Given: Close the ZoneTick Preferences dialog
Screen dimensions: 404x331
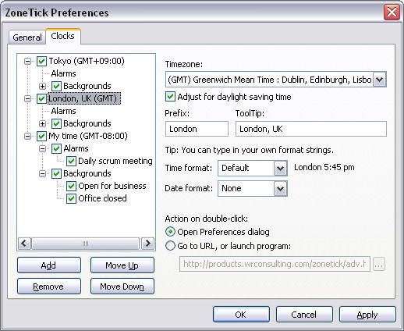Looking at the screenshot, I should point(392,12).
